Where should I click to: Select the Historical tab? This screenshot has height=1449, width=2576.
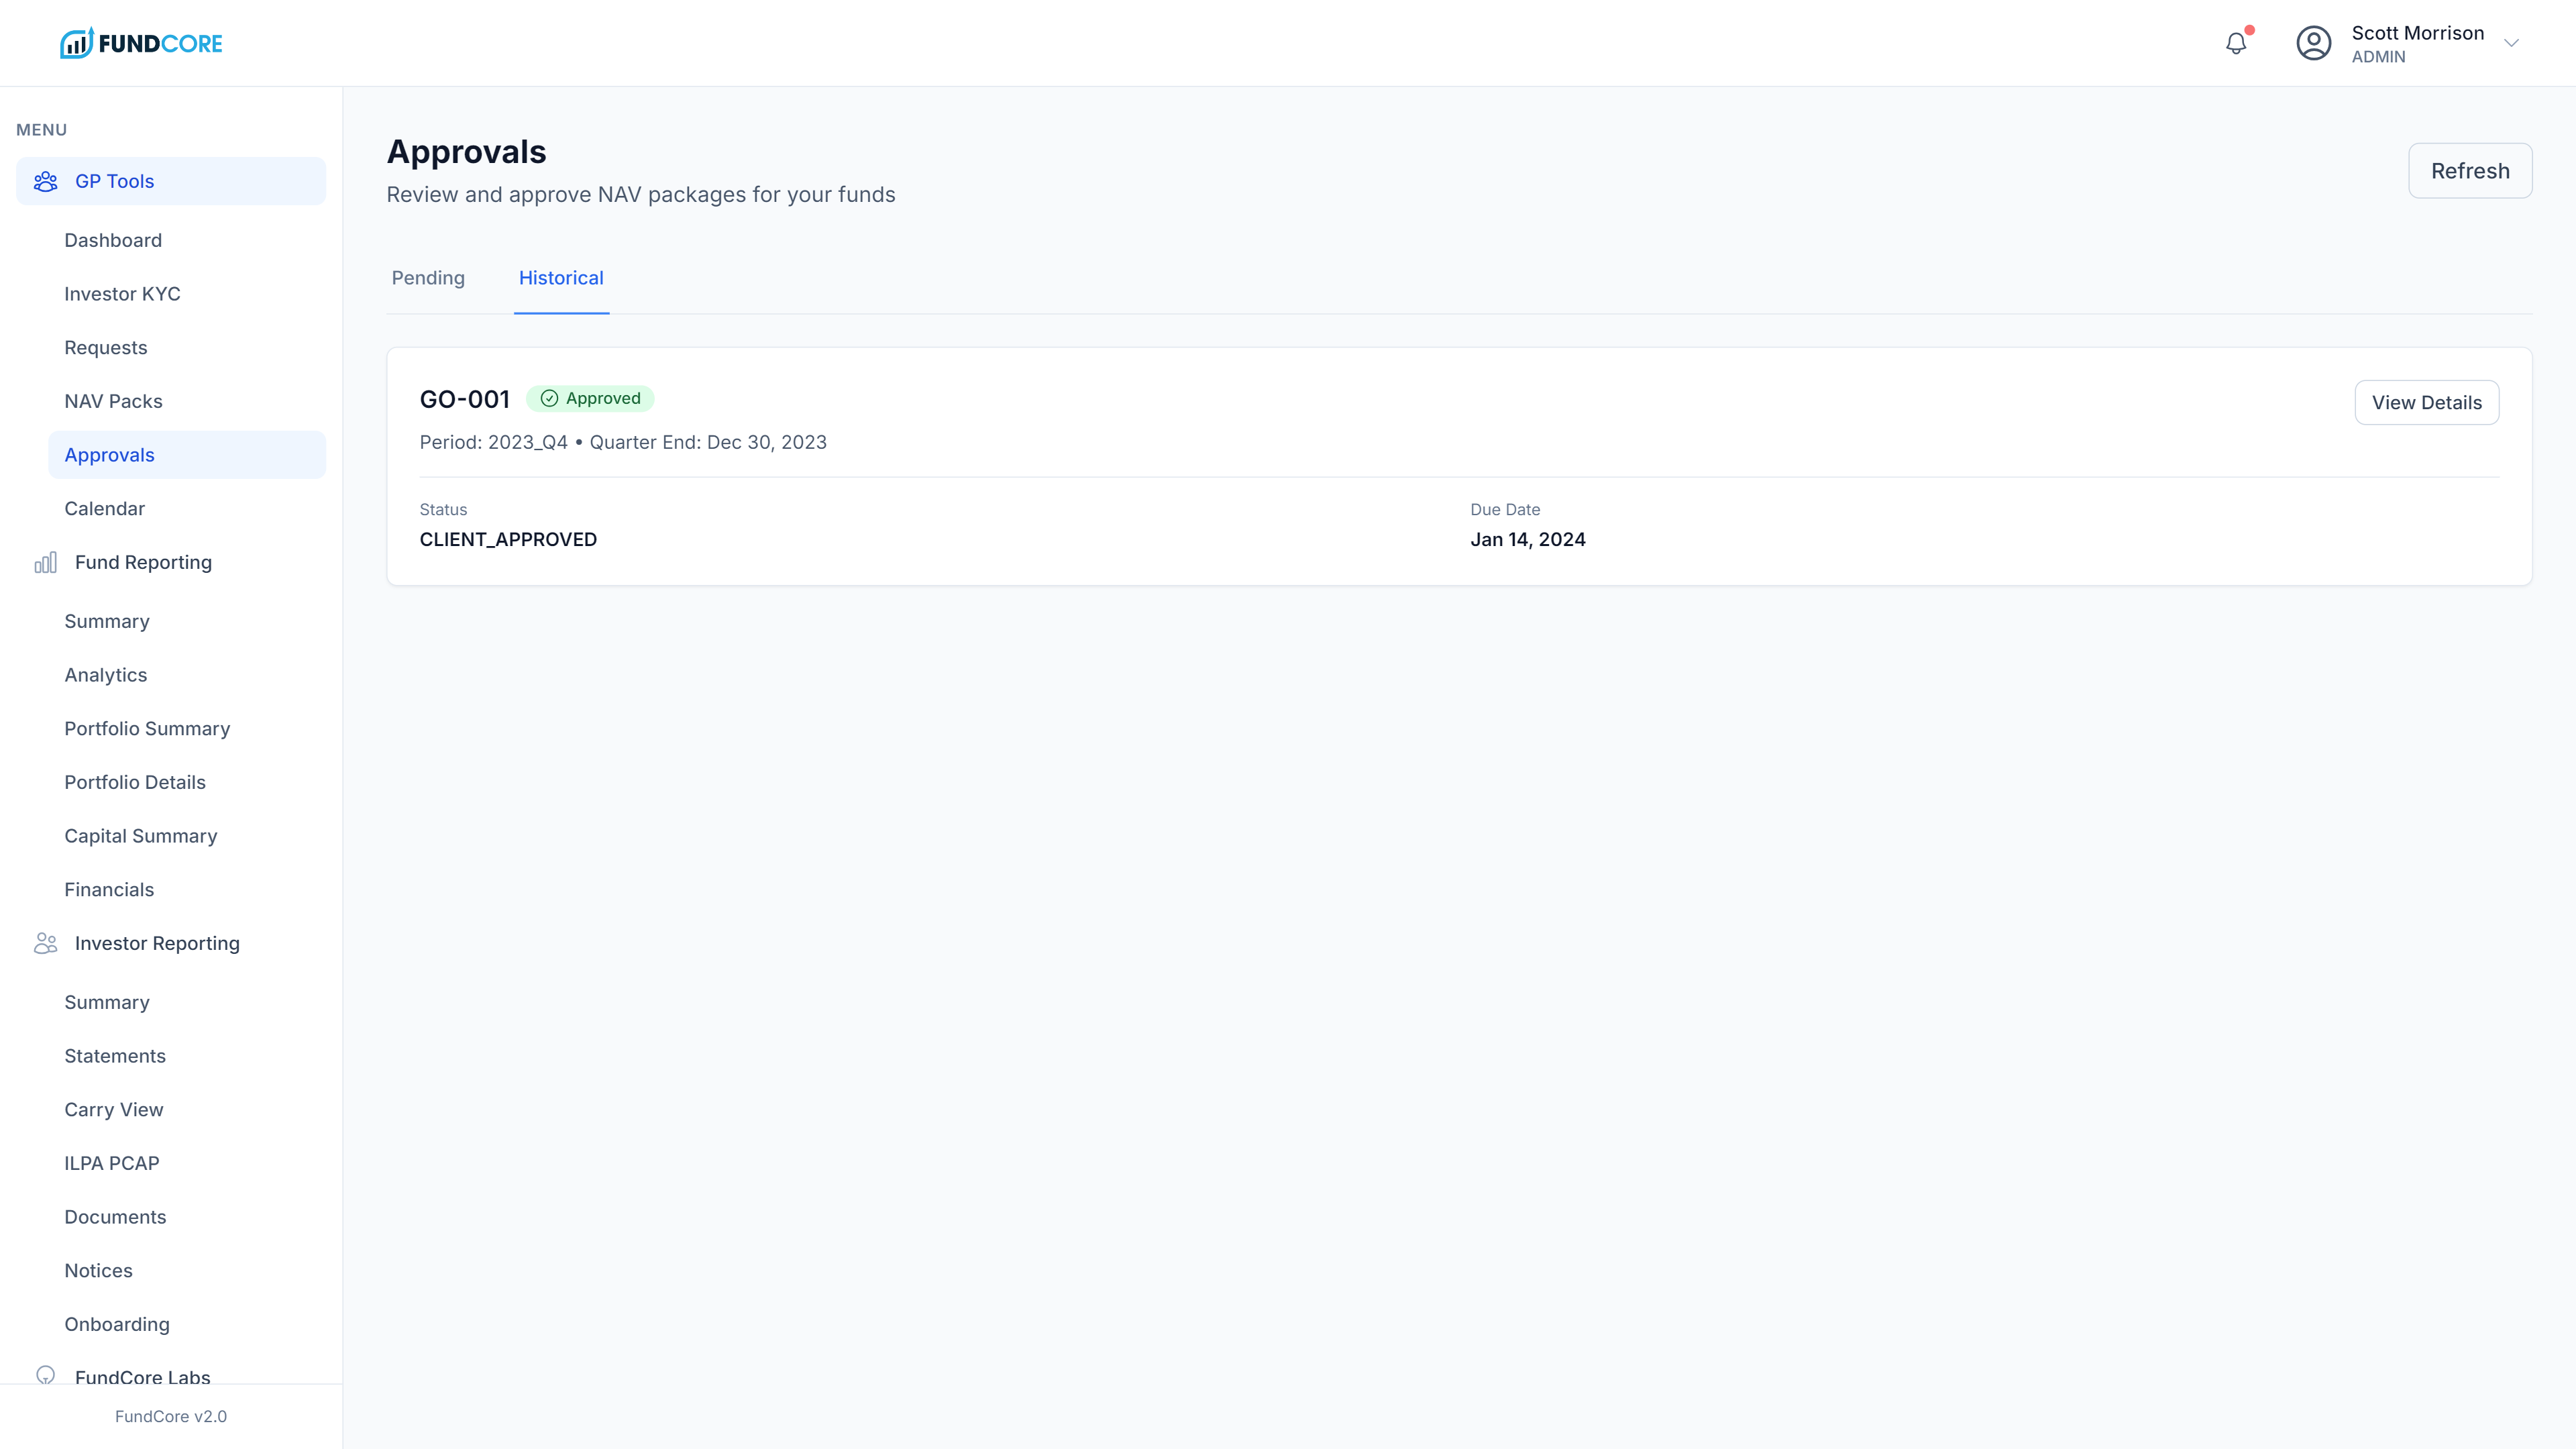click(561, 278)
